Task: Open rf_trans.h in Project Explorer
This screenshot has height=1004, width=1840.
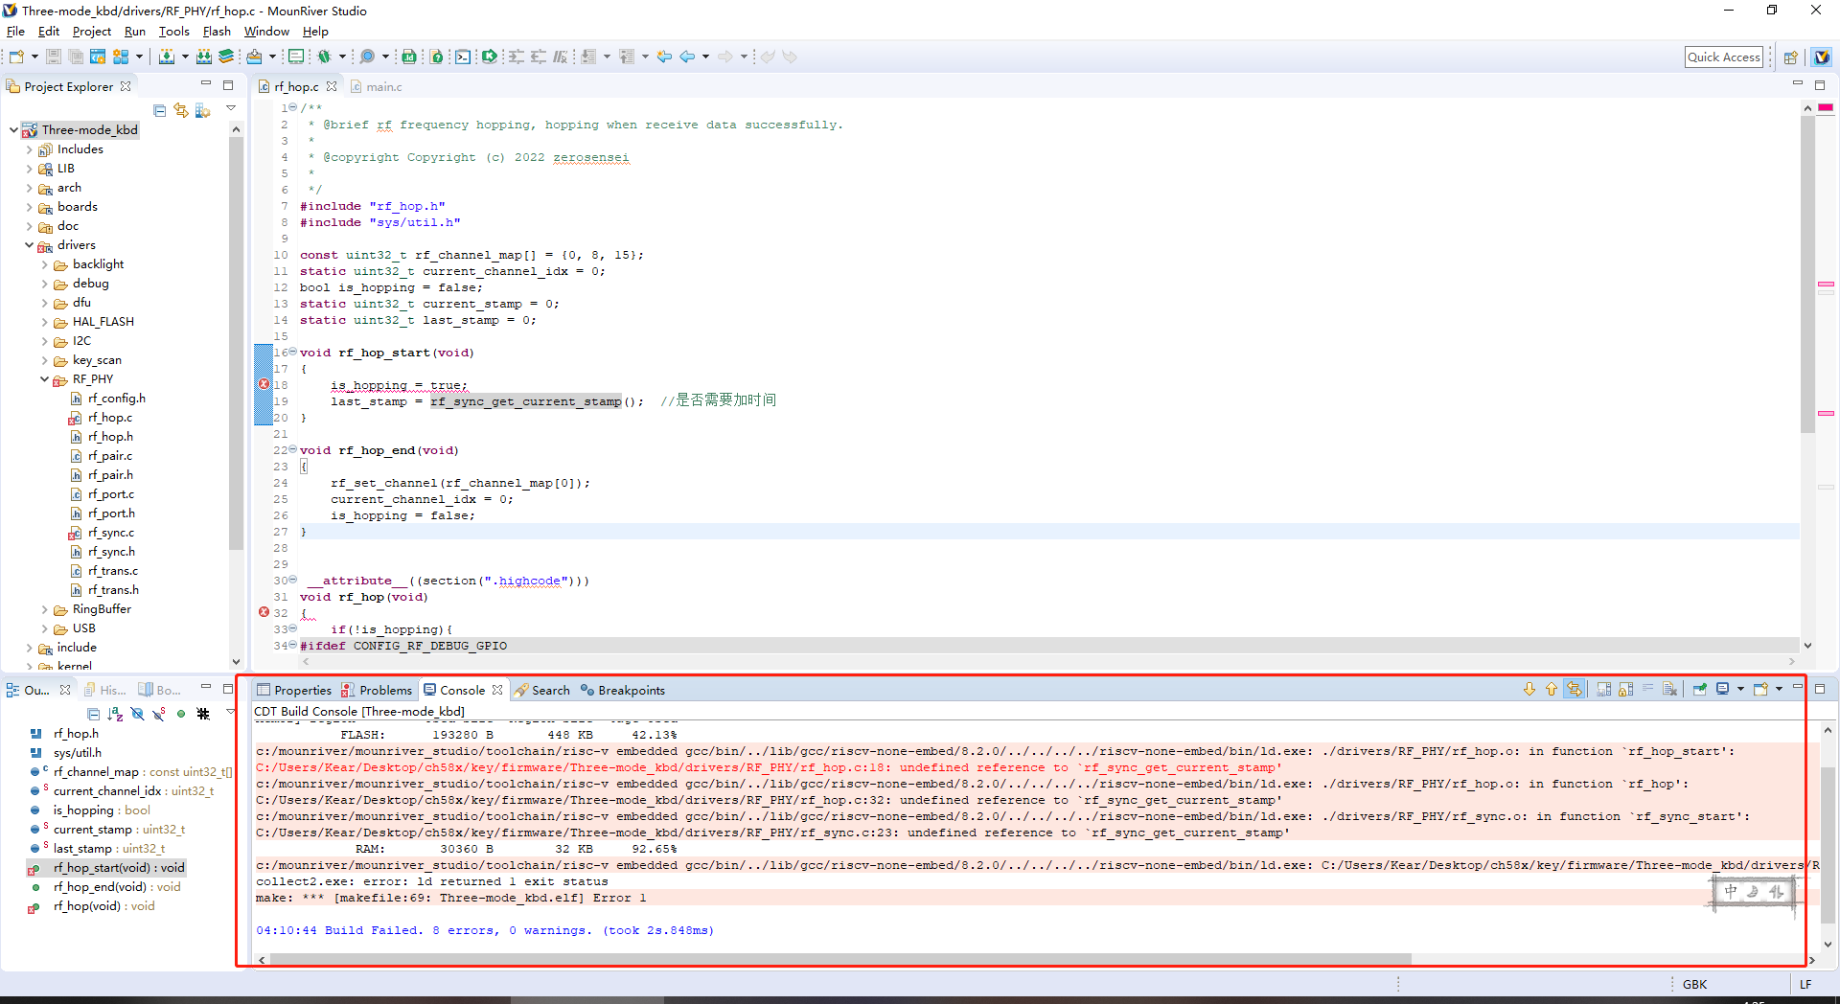Action: pos(113,590)
